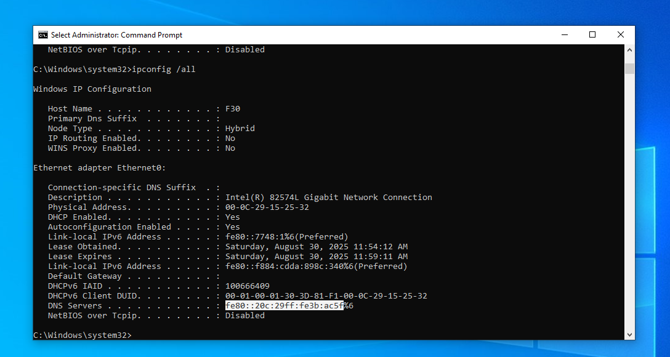Click 'Ethernet adapter Ethernet0:' heading
Viewport: 670px width, 357px height.
[100, 168]
